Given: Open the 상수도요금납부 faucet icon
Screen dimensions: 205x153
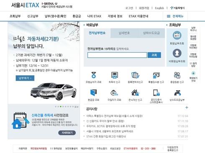Looking at the screenshot, I should (177, 93).
